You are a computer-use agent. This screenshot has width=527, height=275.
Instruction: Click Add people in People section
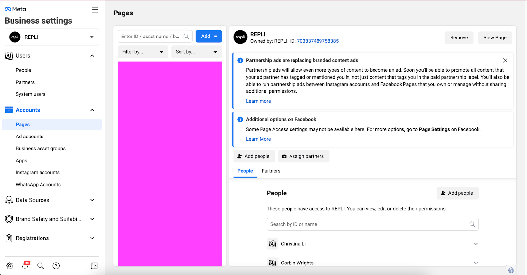[458, 193]
